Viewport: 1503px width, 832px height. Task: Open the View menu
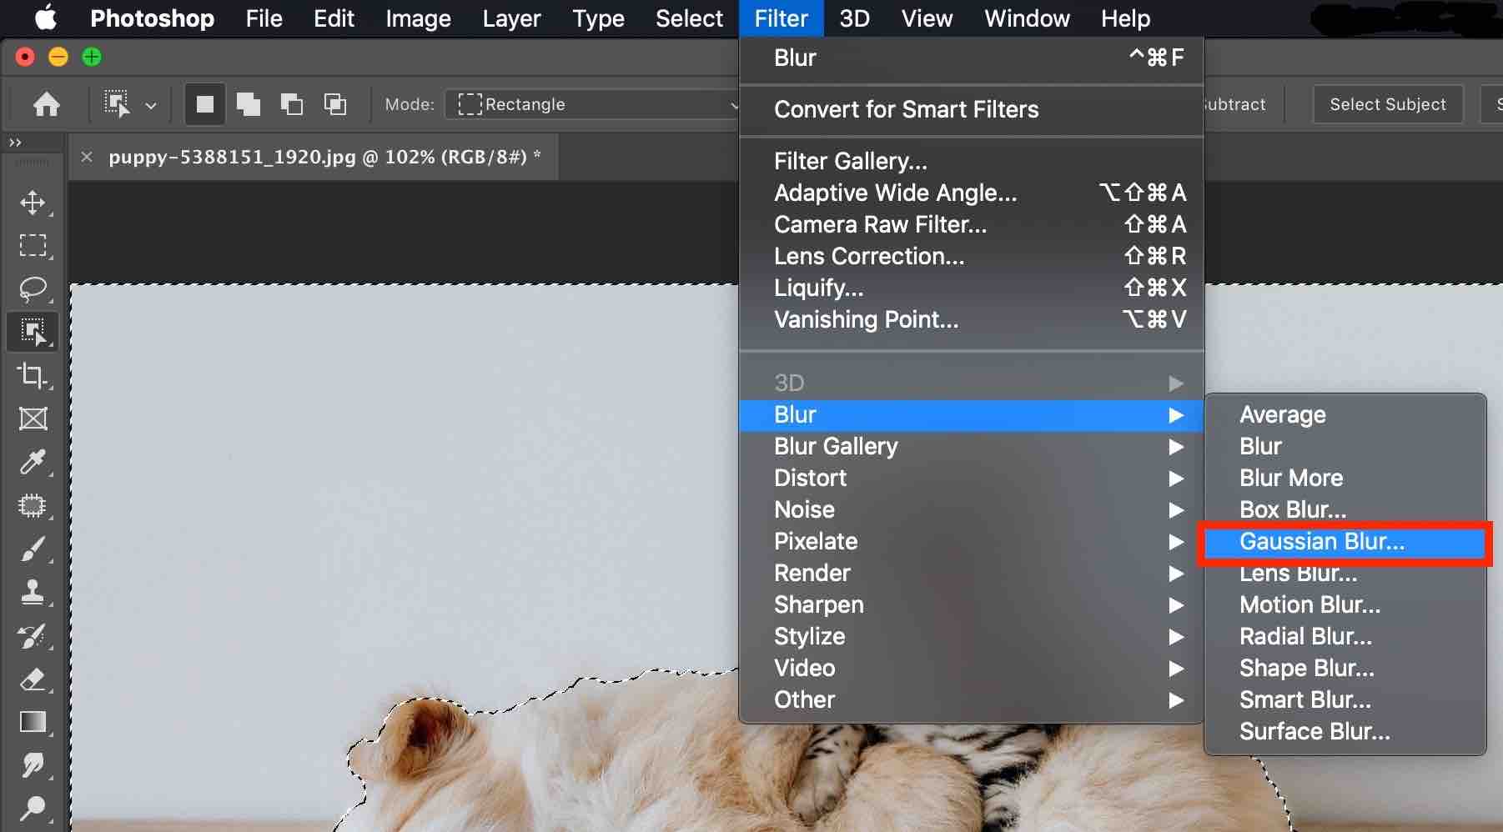pos(927,18)
